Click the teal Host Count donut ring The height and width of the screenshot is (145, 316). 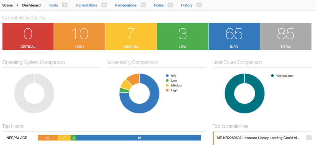click(x=244, y=108)
